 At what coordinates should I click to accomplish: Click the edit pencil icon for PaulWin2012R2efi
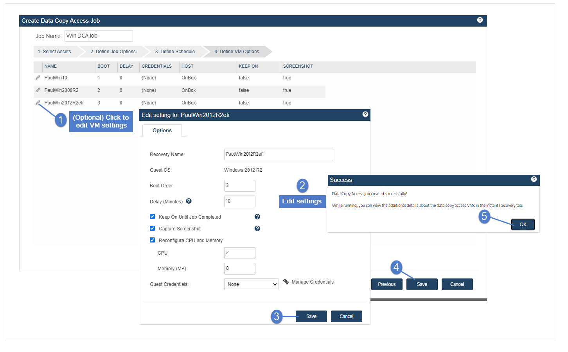pyautogui.click(x=38, y=102)
